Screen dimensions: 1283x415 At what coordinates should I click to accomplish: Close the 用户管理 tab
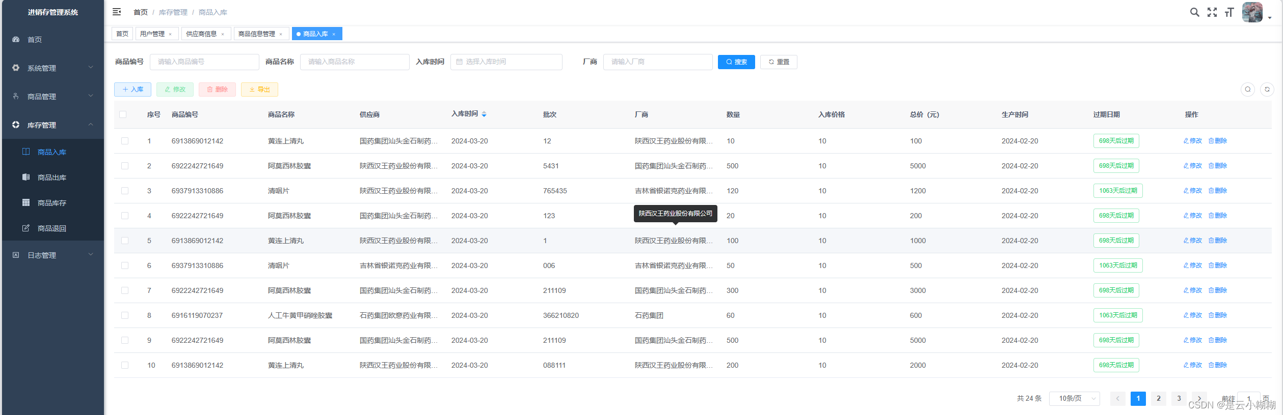tap(170, 34)
